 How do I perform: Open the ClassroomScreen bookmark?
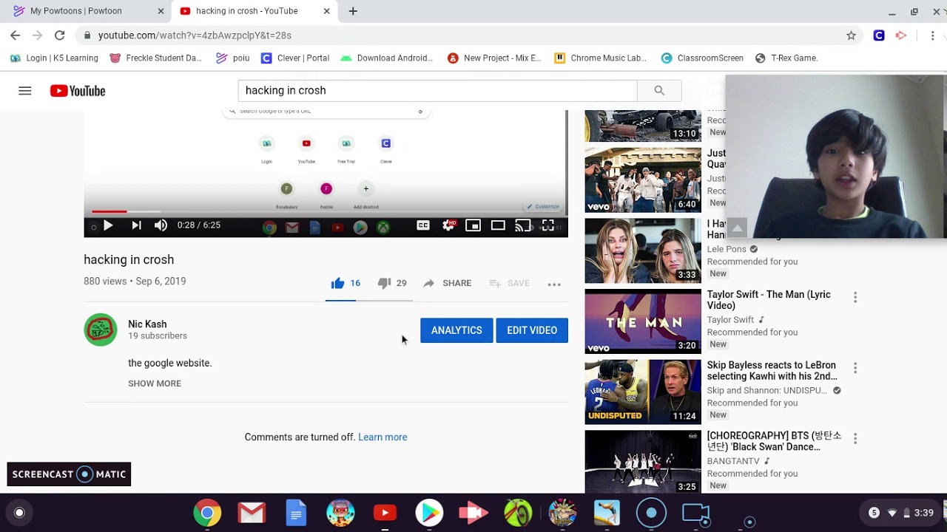[x=703, y=58]
